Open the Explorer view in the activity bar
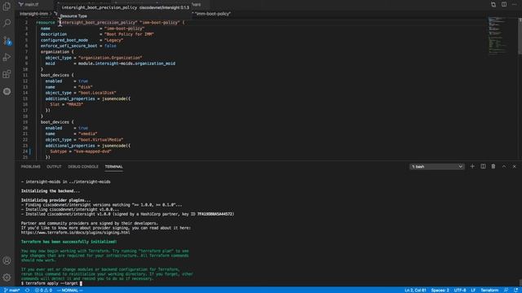 [7, 7]
